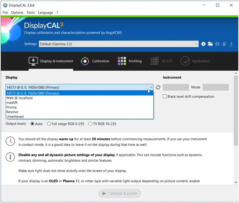Click the scrollbar down arrow

pyautogui.click(x=236, y=182)
